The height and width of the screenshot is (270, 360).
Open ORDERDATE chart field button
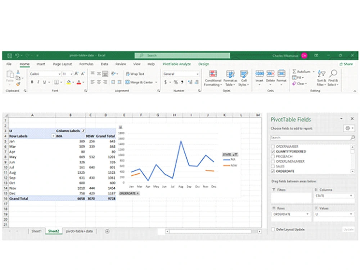coord(129,193)
